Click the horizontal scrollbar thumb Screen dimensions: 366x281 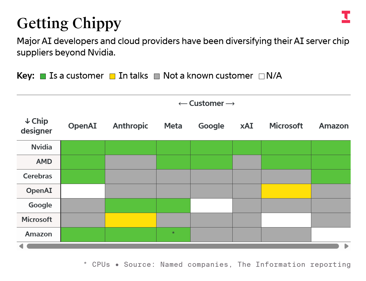(x=183, y=246)
